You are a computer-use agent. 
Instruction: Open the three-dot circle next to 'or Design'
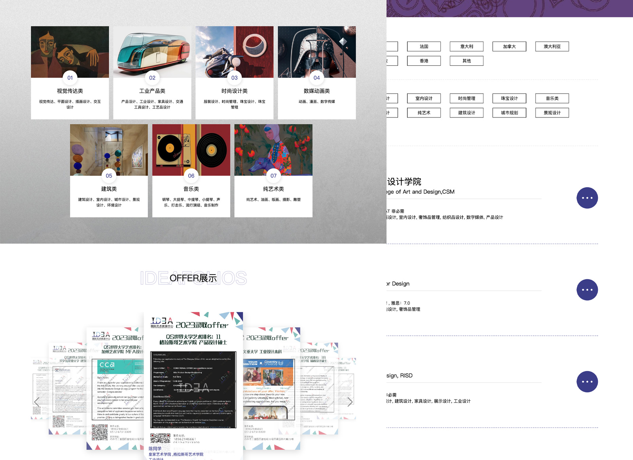coord(587,290)
